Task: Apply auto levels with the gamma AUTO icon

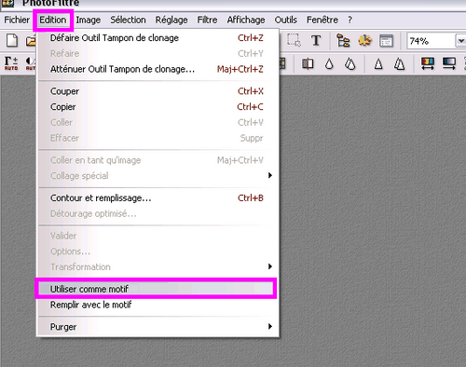Action: 11,63
